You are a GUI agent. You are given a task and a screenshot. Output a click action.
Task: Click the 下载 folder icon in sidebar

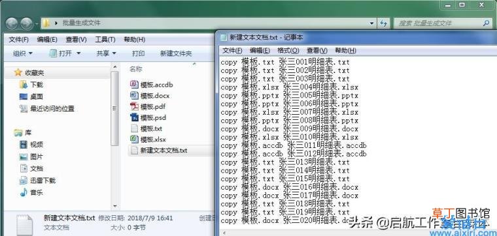(23, 84)
